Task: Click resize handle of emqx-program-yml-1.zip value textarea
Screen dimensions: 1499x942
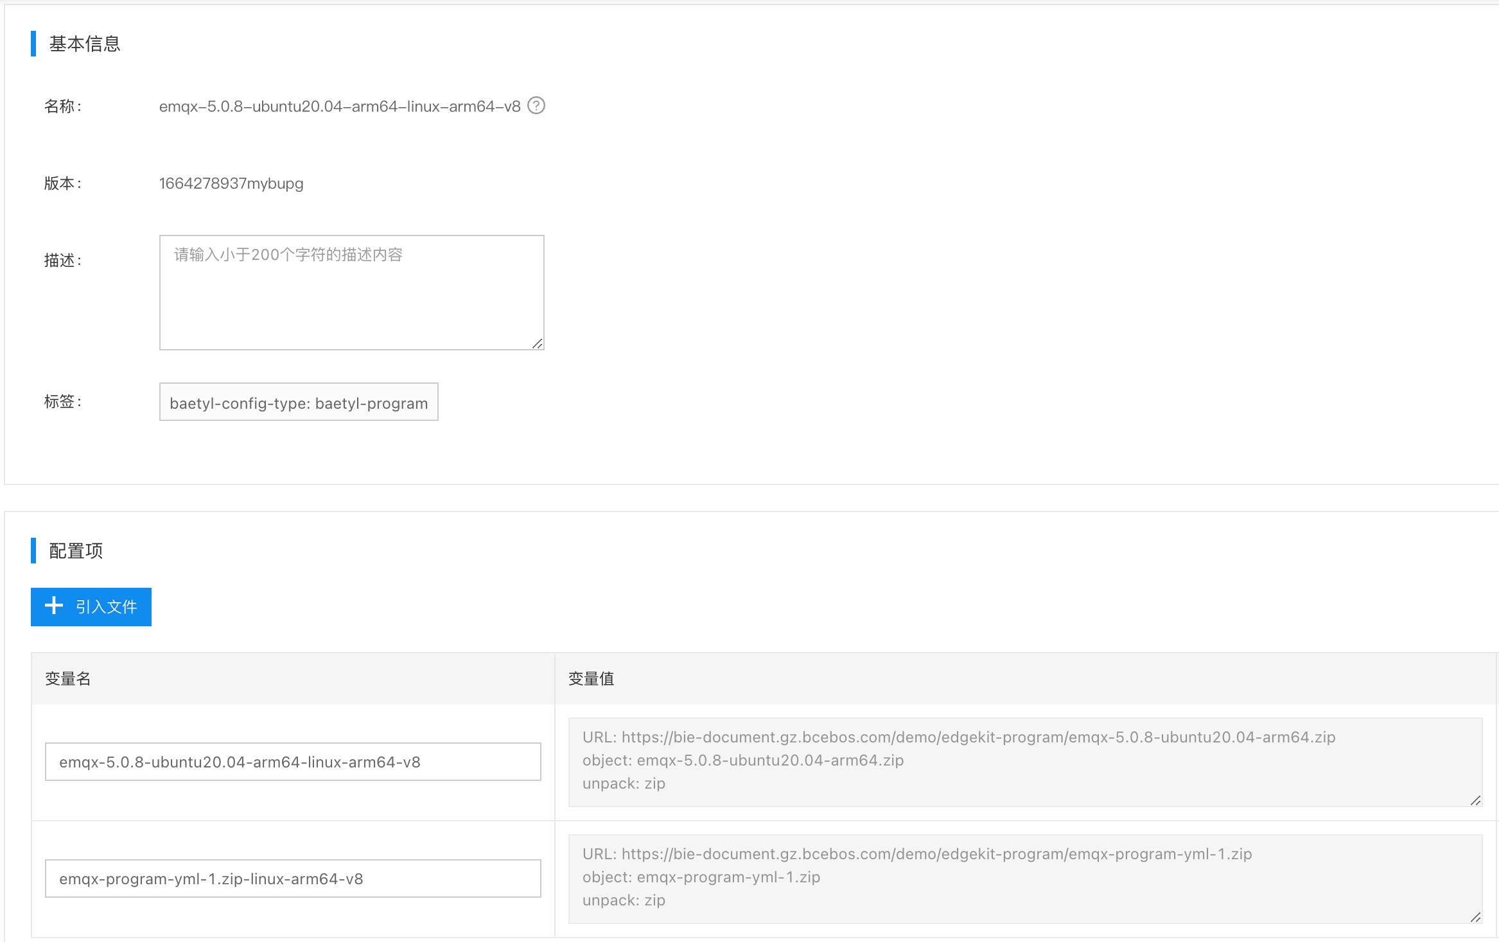Action: point(1475,917)
